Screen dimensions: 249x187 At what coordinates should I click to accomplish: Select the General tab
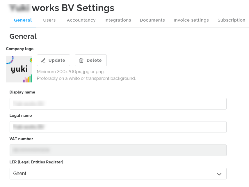[x=23, y=20]
